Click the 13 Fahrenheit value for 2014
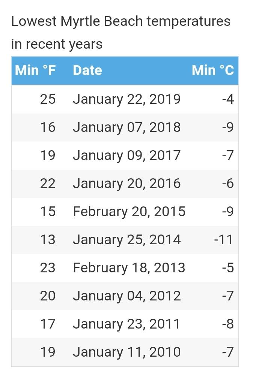Image resolution: width=262 pixels, height=381 pixels. click(48, 240)
